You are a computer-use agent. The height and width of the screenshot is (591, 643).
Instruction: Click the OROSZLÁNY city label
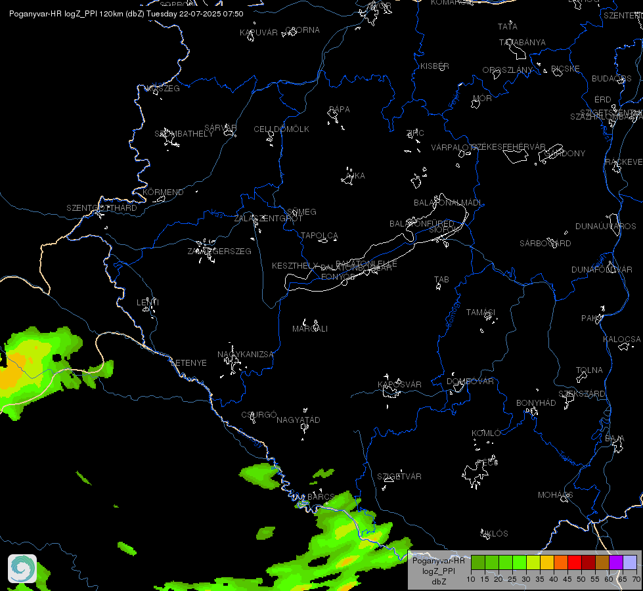point(507,70)
